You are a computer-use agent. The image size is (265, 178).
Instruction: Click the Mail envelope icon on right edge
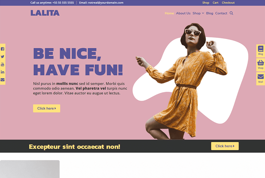tap(260, 79)
